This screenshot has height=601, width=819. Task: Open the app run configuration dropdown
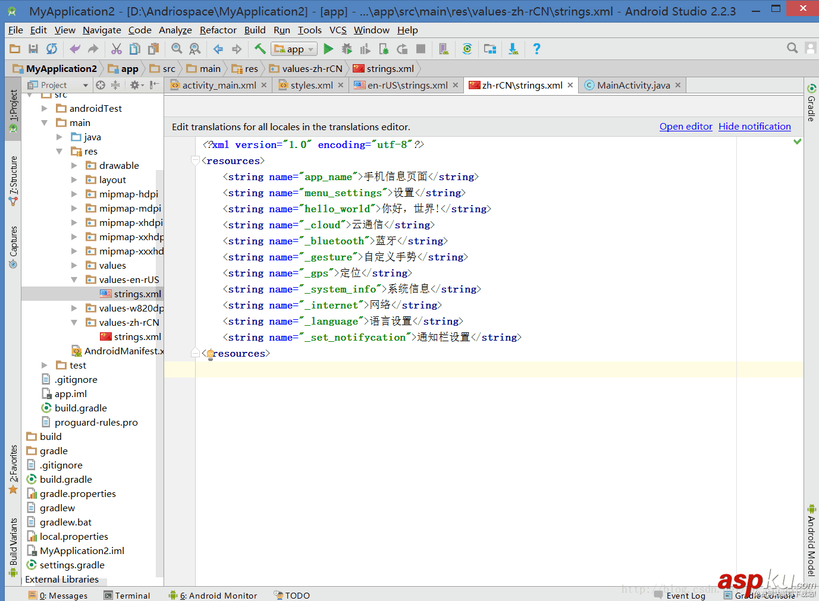pyautogui.click(x=294, y=49)
